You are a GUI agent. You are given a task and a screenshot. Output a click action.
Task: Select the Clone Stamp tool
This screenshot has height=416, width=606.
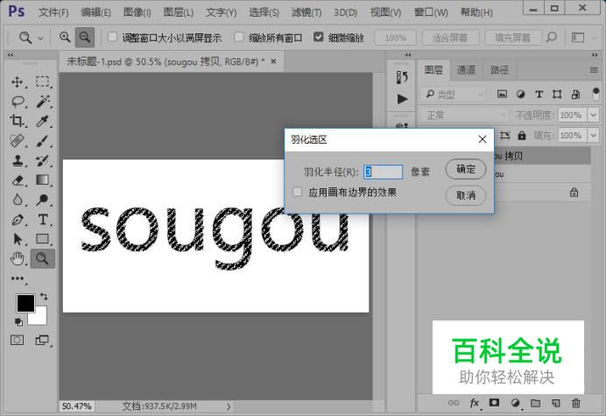(17, 160)
